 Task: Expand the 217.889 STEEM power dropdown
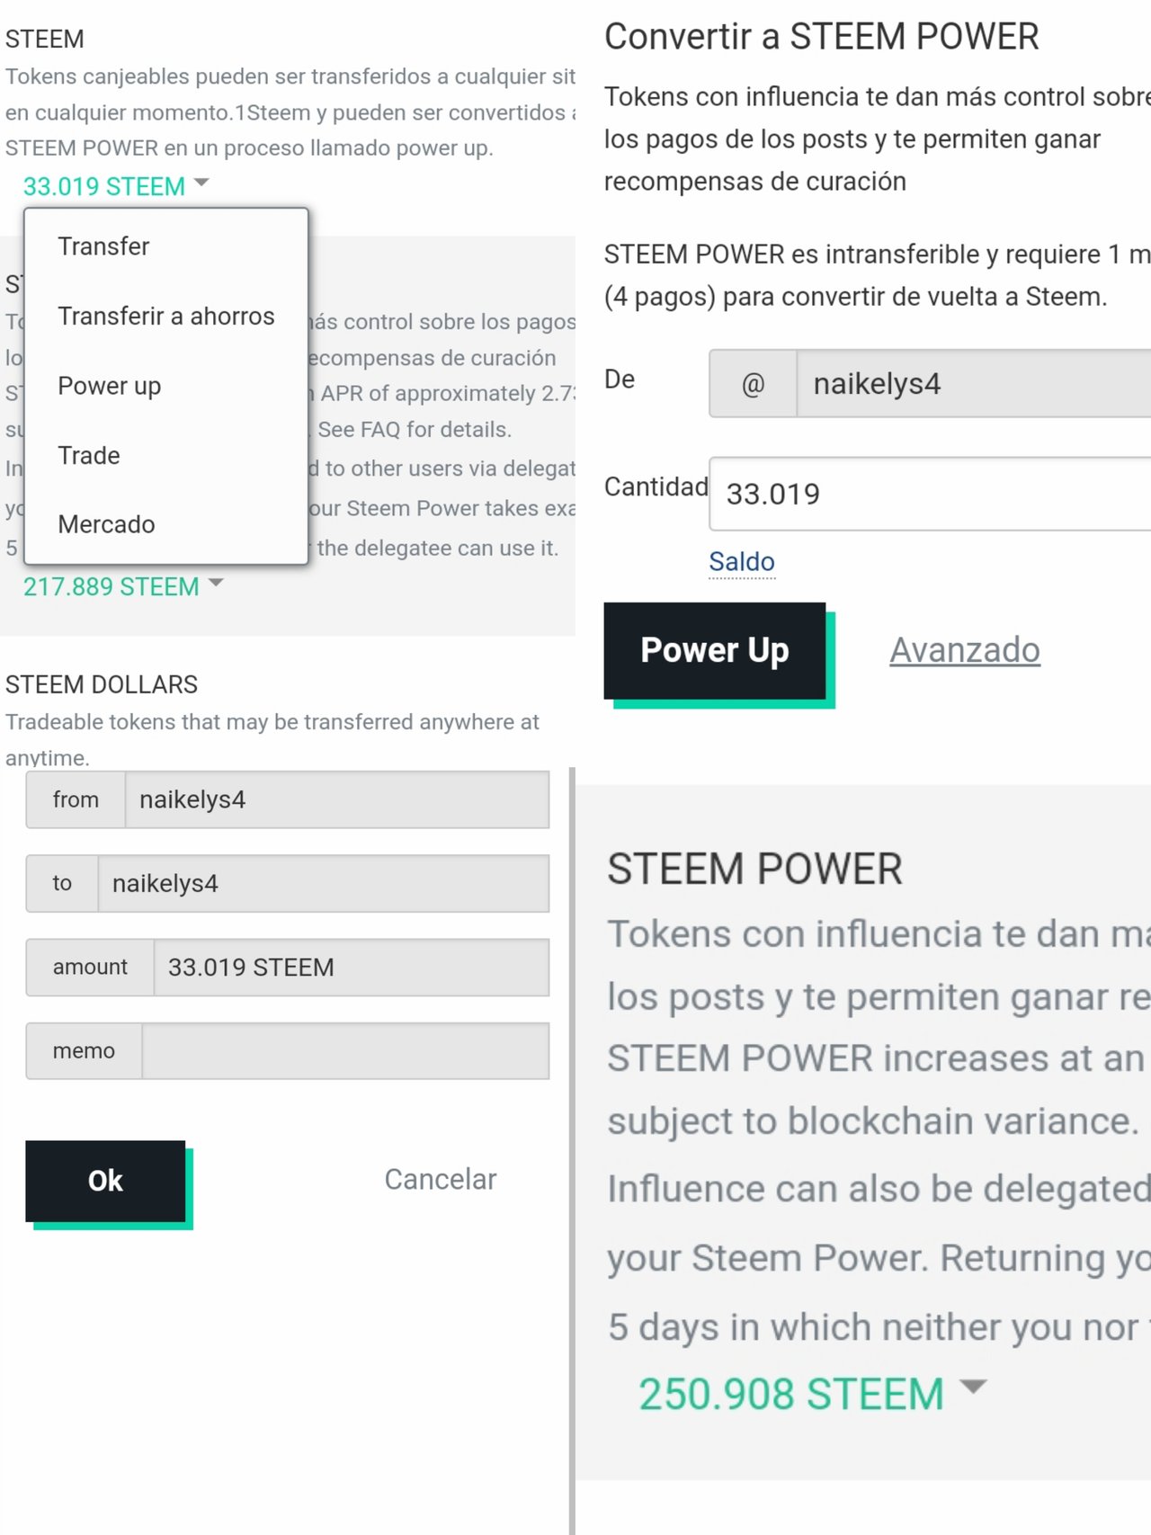click(123, 586)
